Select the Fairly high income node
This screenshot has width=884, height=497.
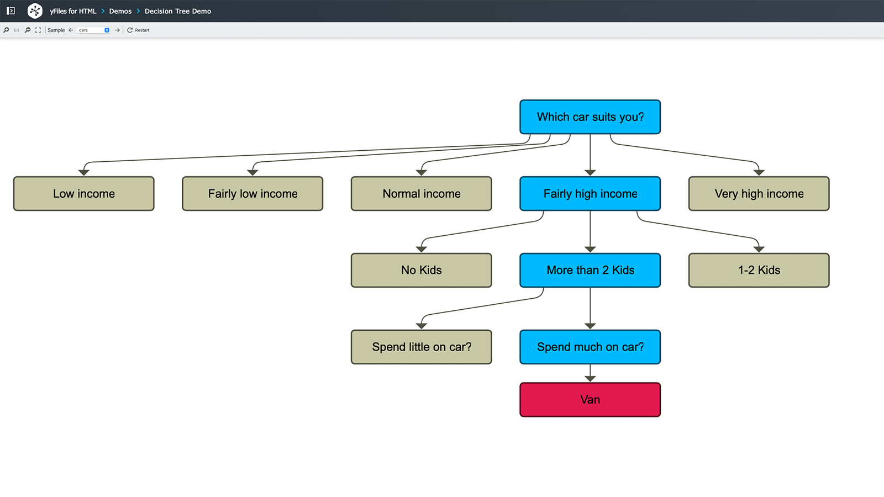(590, 194)
